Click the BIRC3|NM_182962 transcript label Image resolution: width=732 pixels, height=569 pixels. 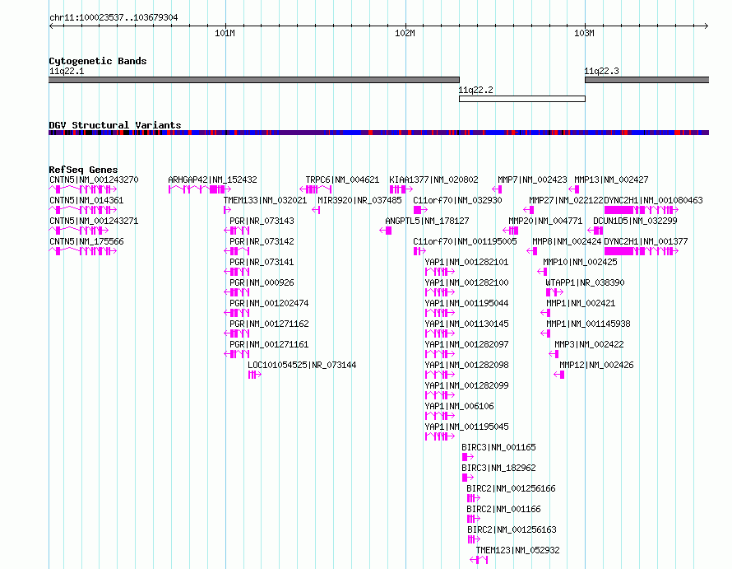498,468
